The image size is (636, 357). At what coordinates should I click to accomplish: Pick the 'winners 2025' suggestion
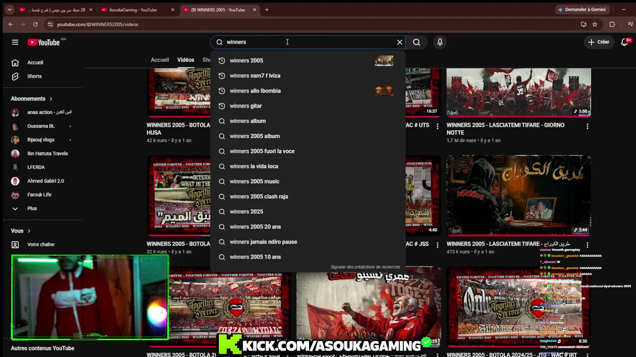pyautogui.click(x=308, y=212)
